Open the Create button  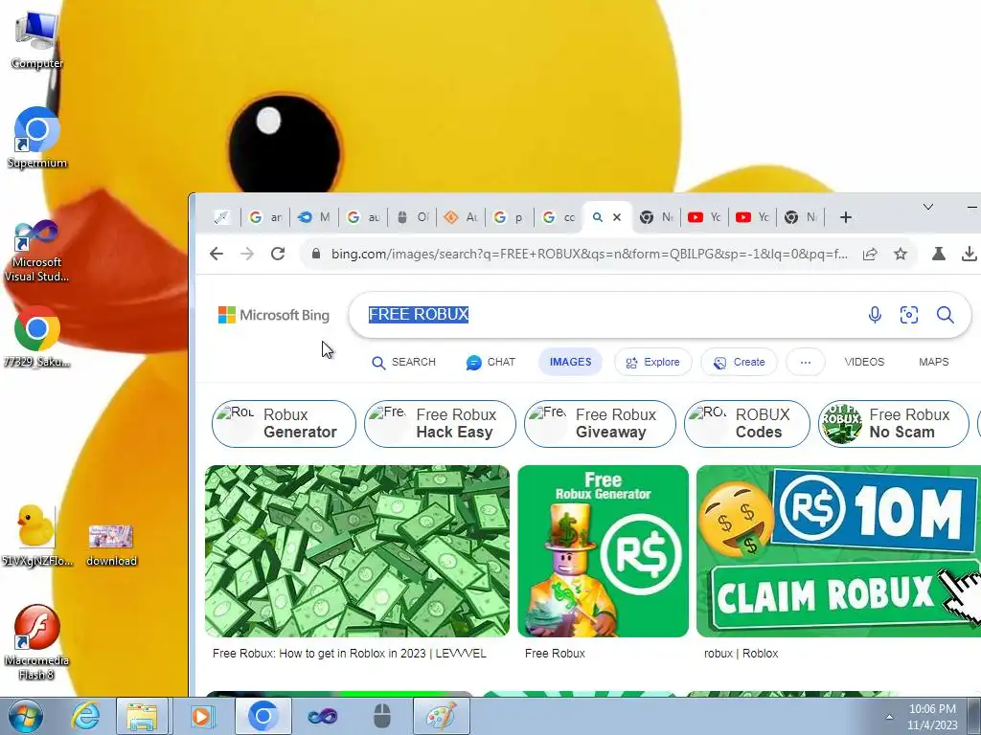pos(739,362)
